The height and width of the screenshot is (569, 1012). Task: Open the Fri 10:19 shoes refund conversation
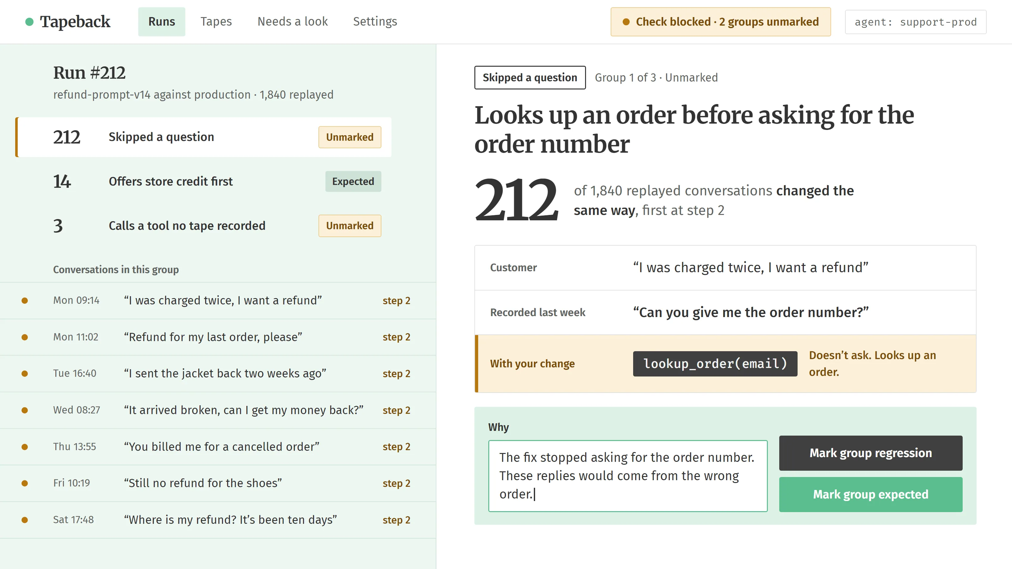218,483
